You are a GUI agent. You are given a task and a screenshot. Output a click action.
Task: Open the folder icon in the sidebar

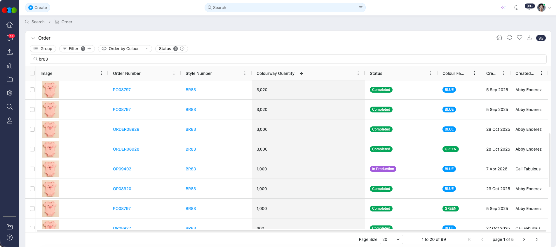click(10, 80)
